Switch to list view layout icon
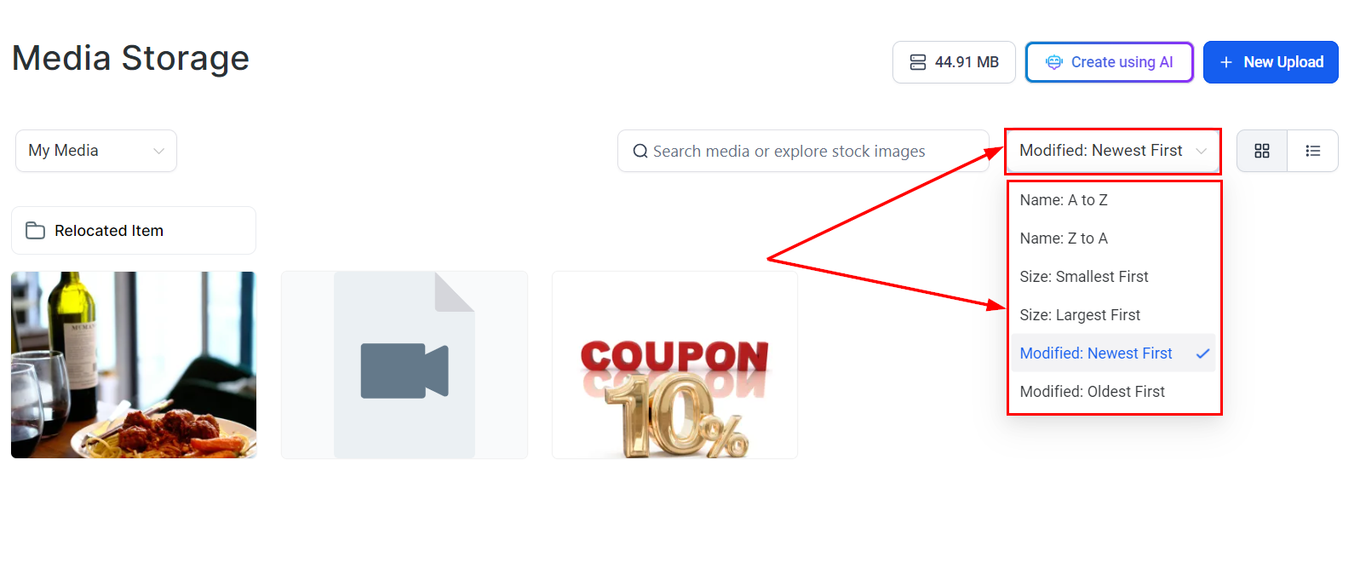 1313,151
